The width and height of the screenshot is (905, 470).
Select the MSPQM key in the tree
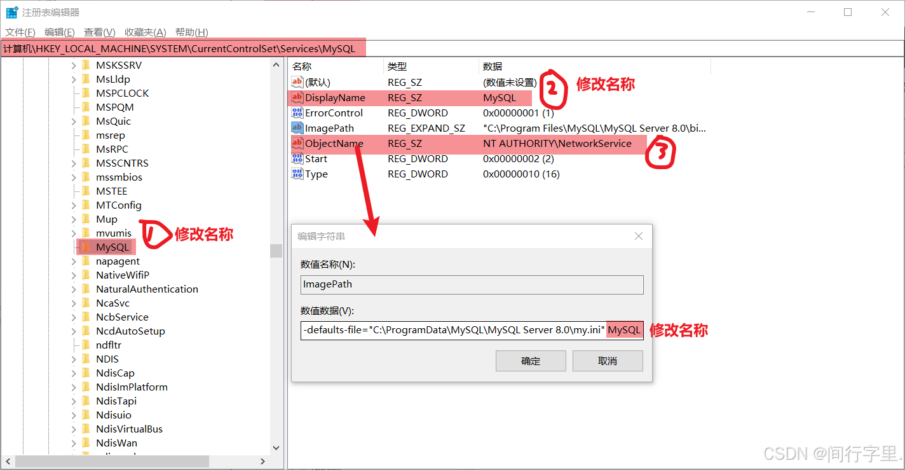[x=115, y=107]
